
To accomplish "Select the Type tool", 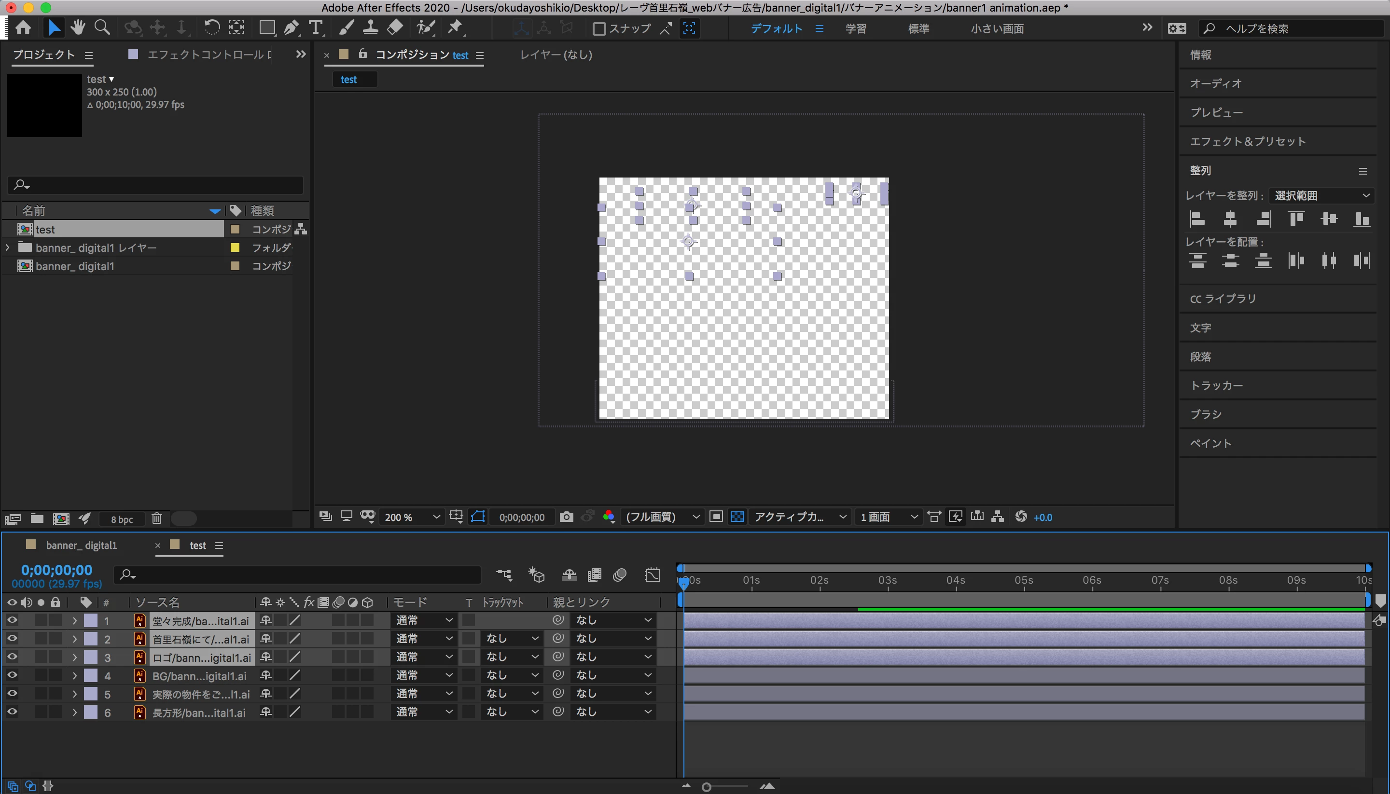I will [x=315, y=27].
